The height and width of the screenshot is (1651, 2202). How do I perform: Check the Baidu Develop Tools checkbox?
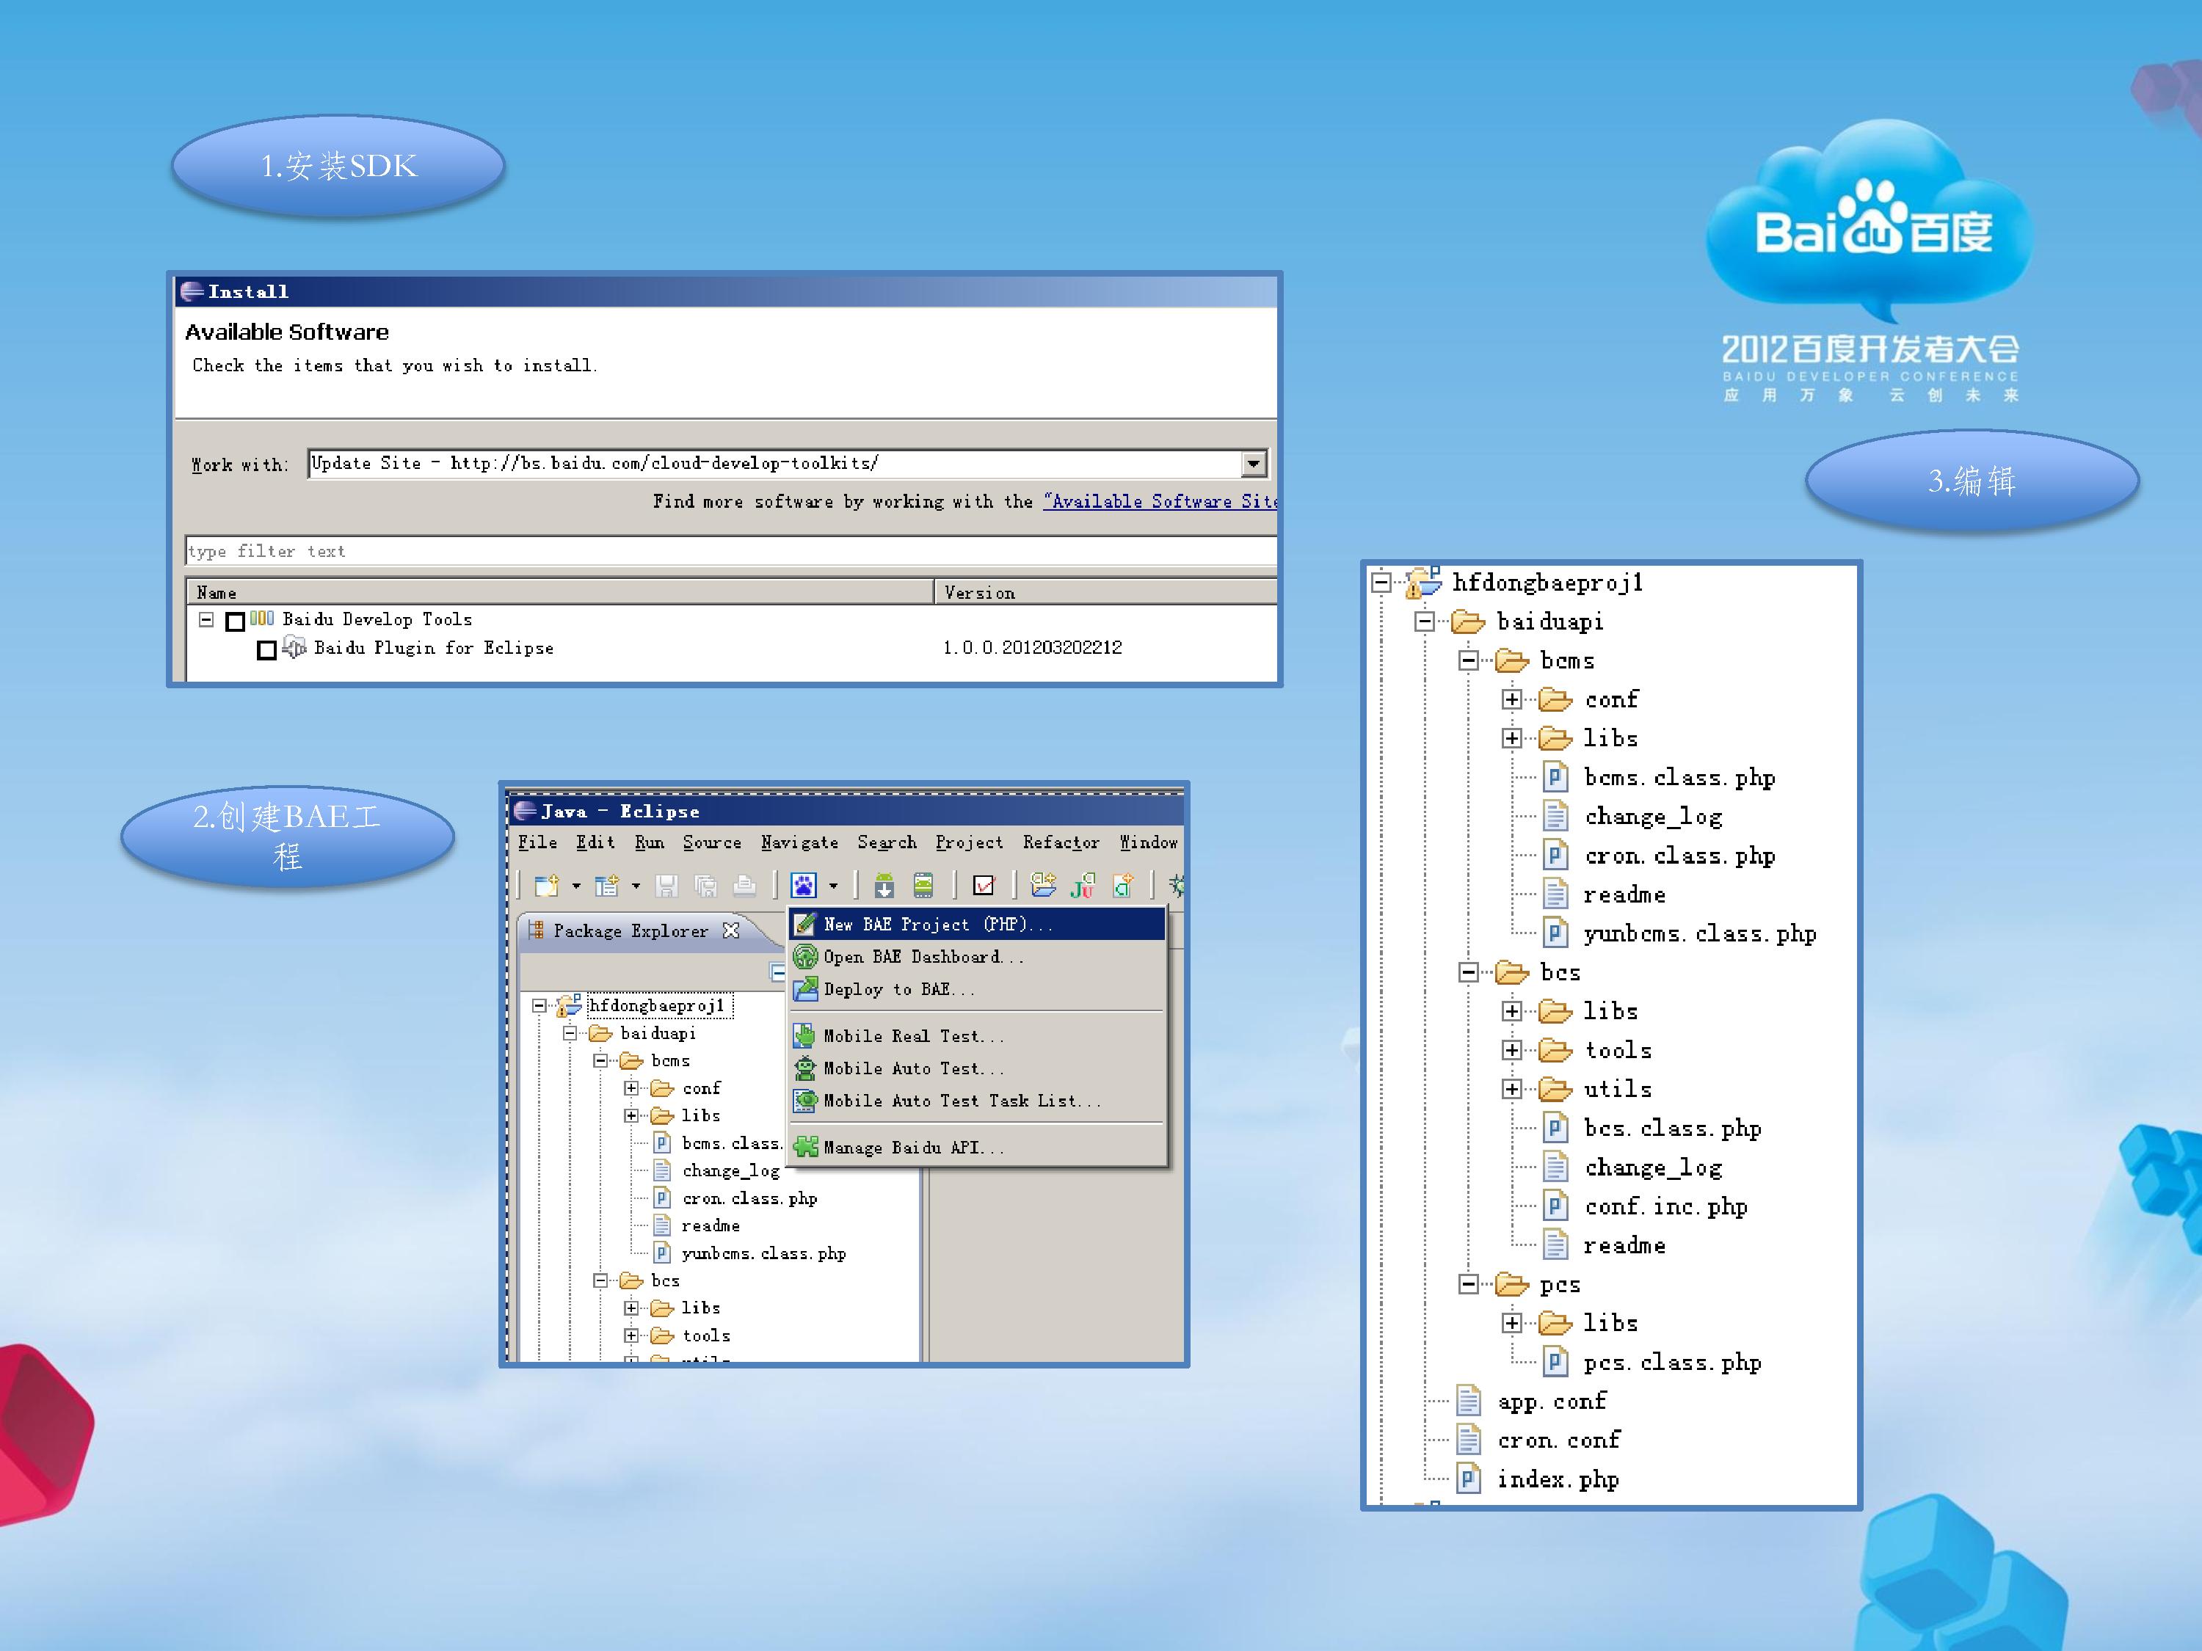tap(235, 621)
